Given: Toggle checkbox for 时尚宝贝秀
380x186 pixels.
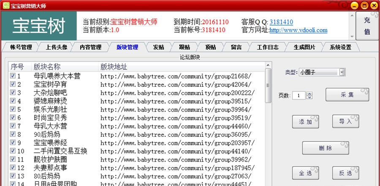Looking at the screenshot, I should [13, 117].
